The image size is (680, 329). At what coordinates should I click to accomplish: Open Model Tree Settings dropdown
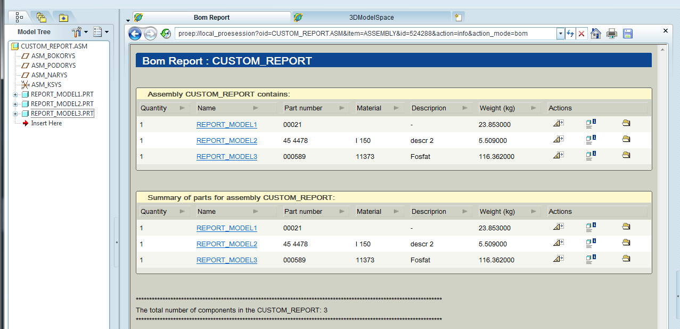tap(79, 32)
